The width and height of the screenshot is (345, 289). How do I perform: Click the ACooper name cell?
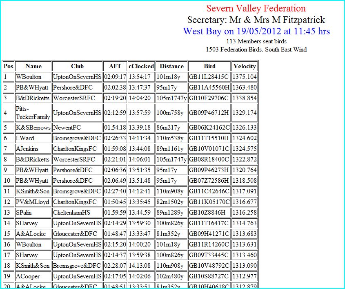pos(33,276)
